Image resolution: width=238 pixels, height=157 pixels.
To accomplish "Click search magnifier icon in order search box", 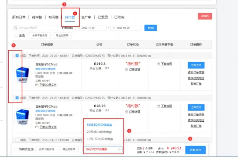I will click(x=15, y=28).
